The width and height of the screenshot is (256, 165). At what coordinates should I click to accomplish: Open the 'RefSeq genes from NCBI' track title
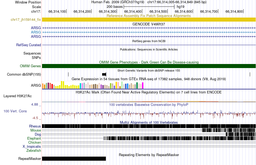coord(149,41)
